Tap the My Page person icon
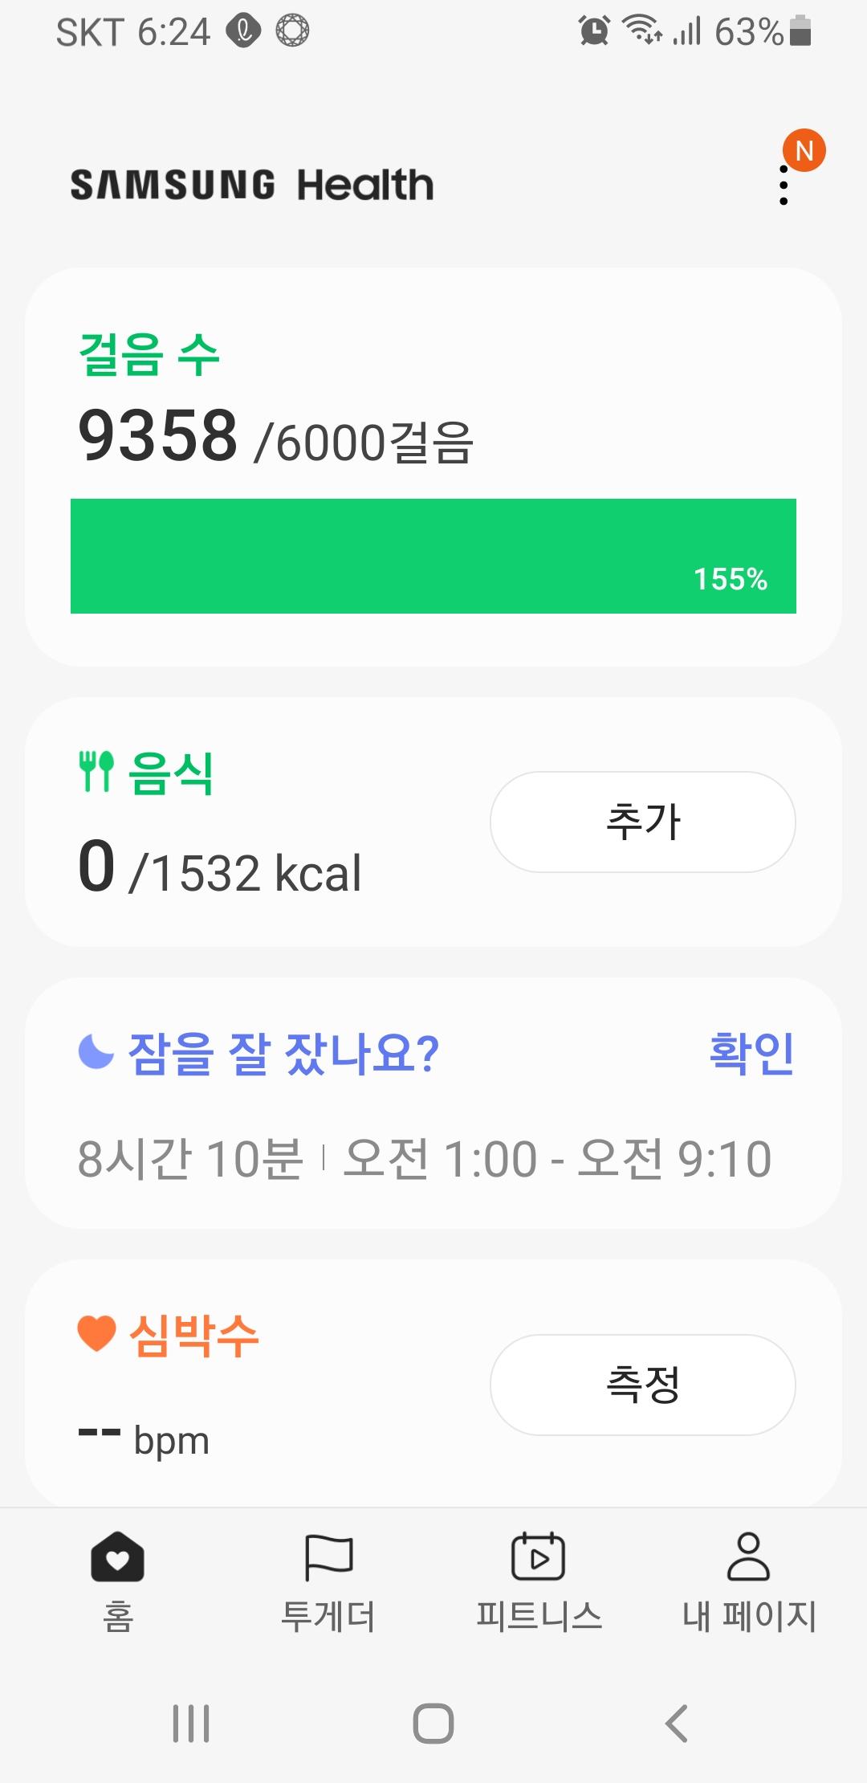 [x=748, y=1557]
